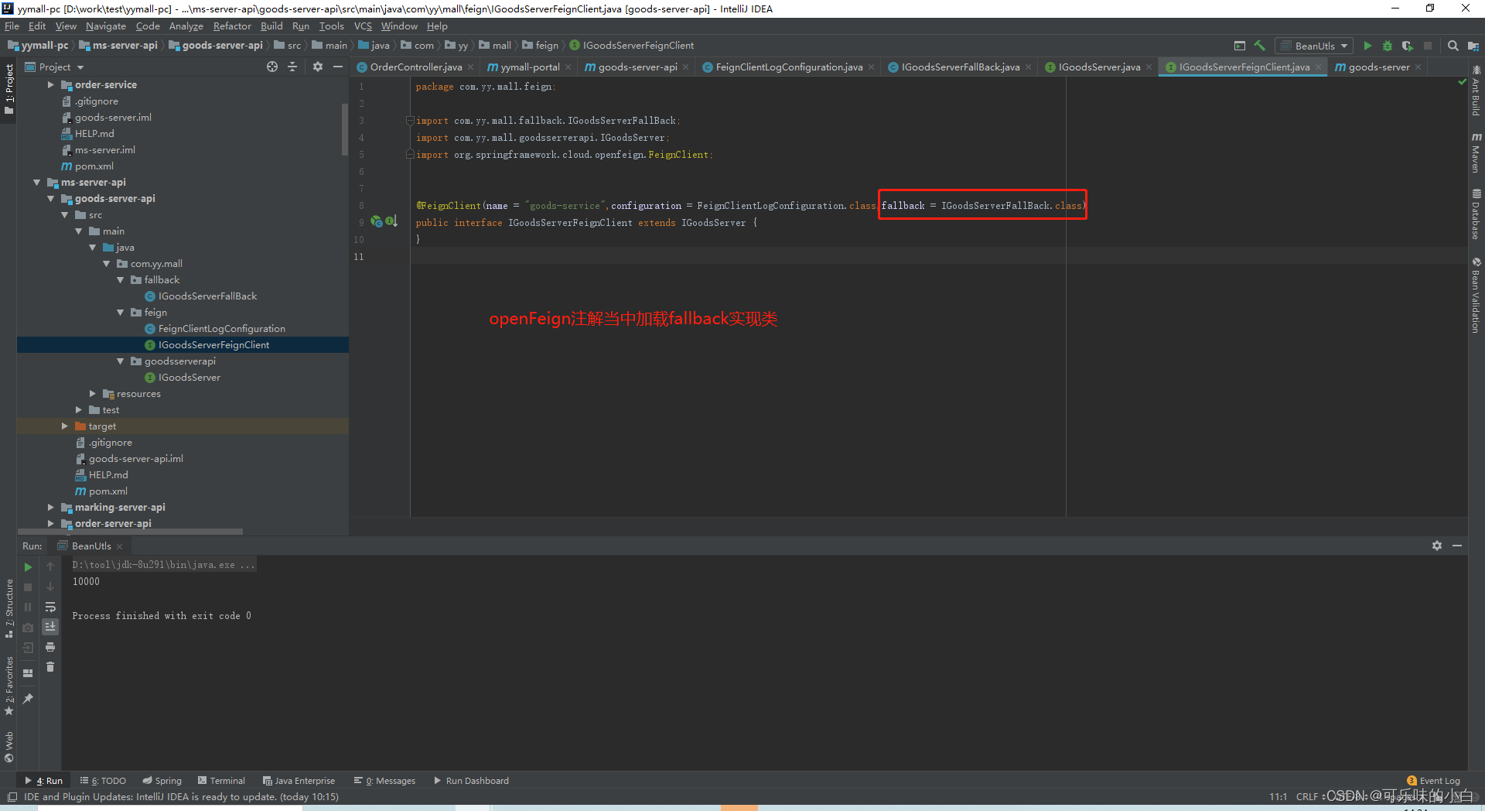The height and width of the screenshot is (811, 1485).
Task: Clear all Run console output with trash icon
Action: (x=50, y=667)
